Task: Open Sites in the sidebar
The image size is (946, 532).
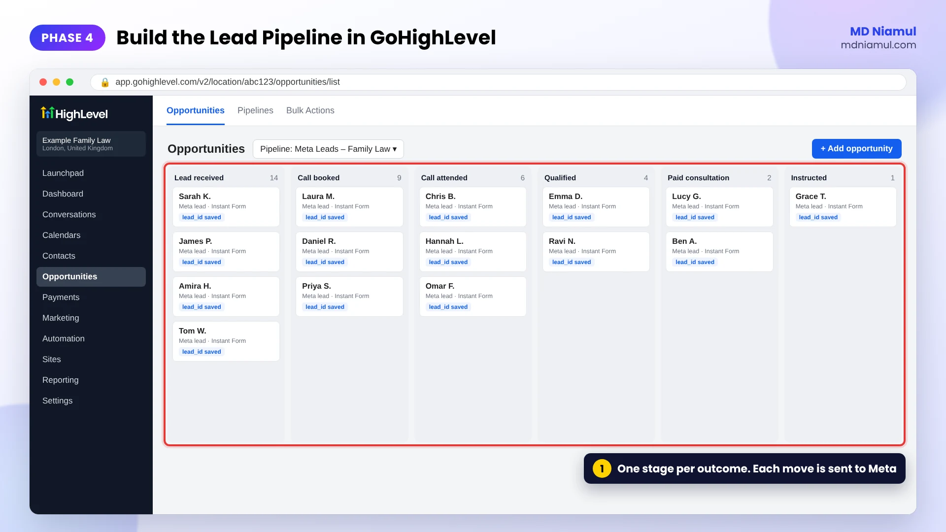Action: [x=91, y=359]
